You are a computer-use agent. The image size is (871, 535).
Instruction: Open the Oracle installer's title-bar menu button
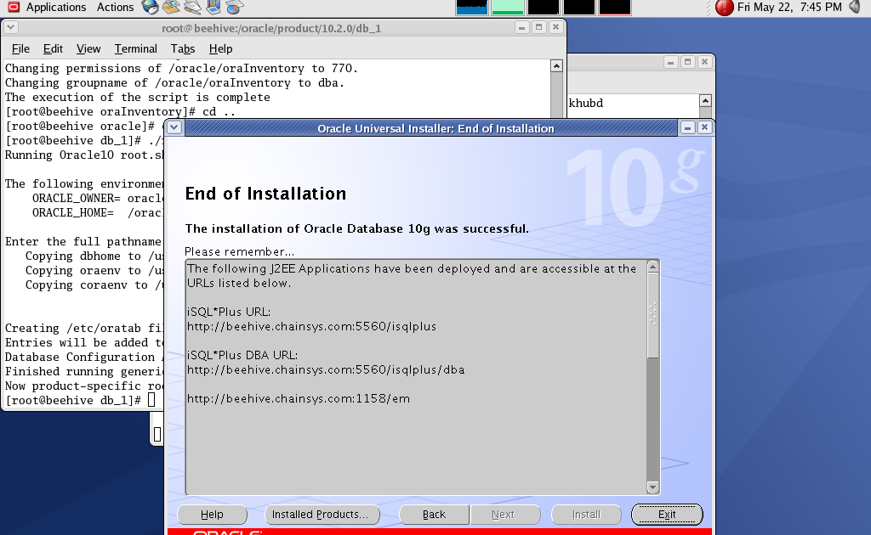[x=174, y=127]
